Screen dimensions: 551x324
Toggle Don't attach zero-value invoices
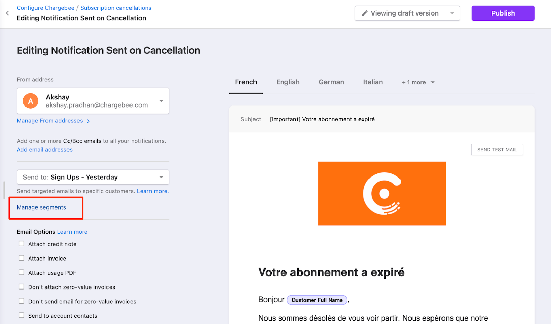[21, 287]
